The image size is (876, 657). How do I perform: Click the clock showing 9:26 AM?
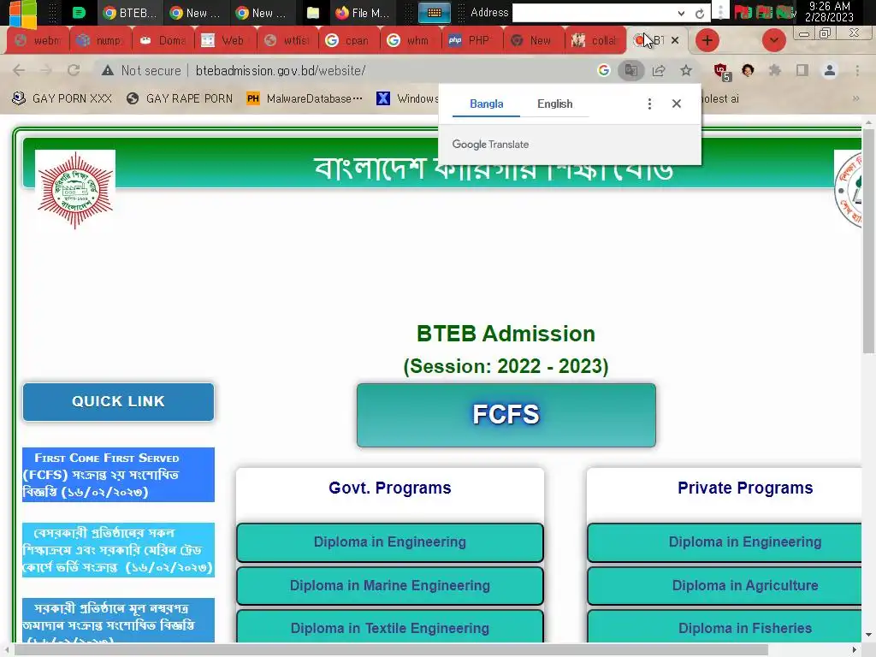[x=829, y=12]
